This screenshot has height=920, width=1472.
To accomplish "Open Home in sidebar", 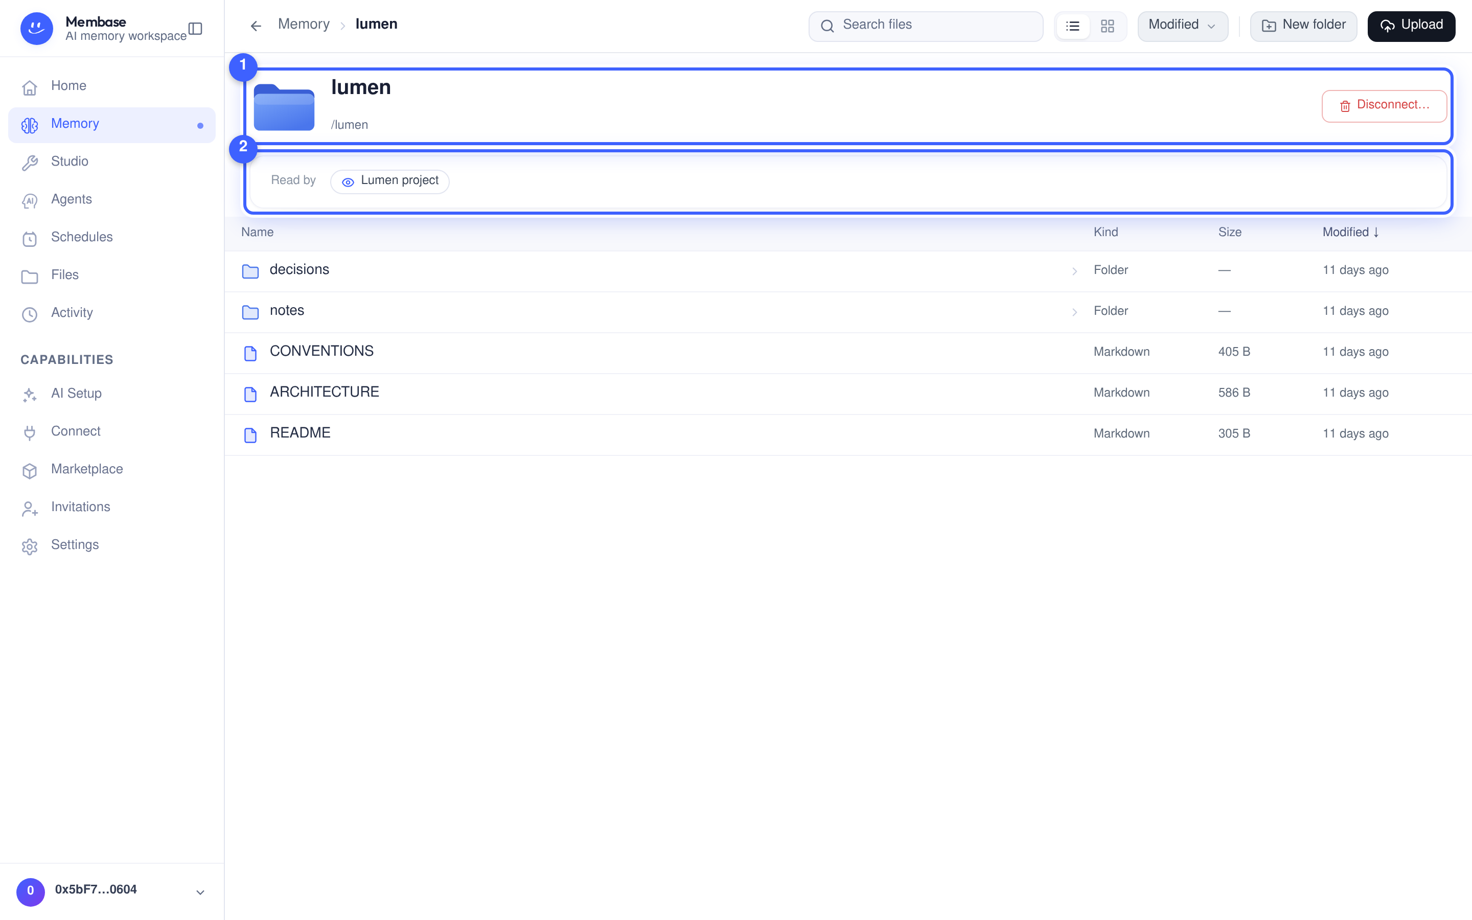I will (111, 87).
